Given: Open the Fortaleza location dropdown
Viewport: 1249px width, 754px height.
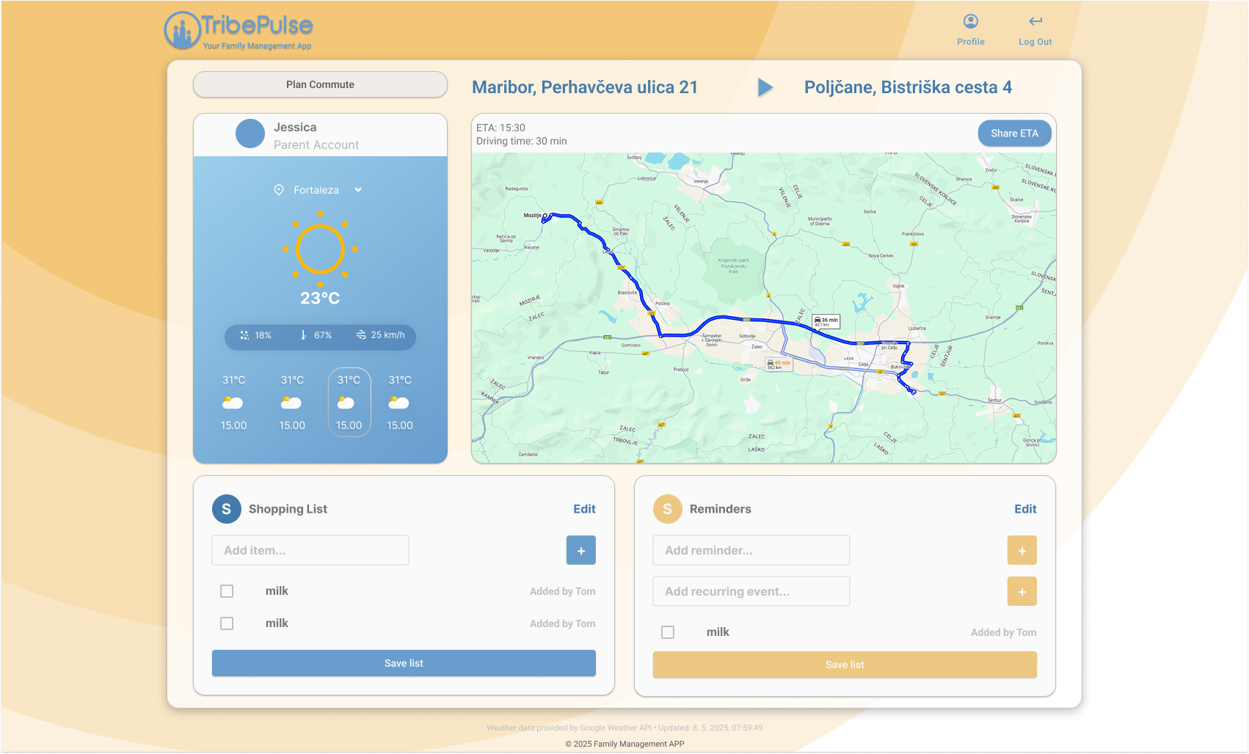Looking at the screenshot, I should click(x=357, y=189).
